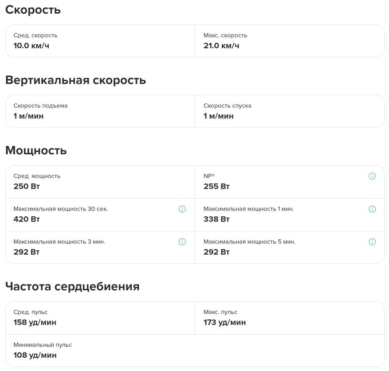Open info icon for Максимальная мощность 1 мин.

[x=372, y=209]
